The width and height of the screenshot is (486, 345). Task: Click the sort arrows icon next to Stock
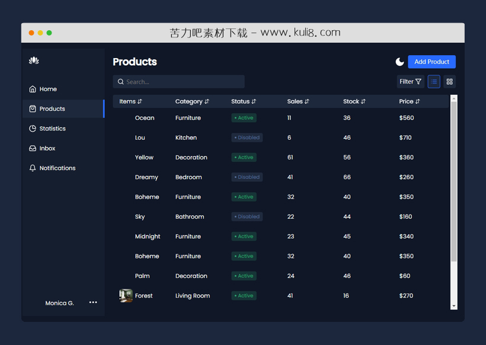[363, 101]
